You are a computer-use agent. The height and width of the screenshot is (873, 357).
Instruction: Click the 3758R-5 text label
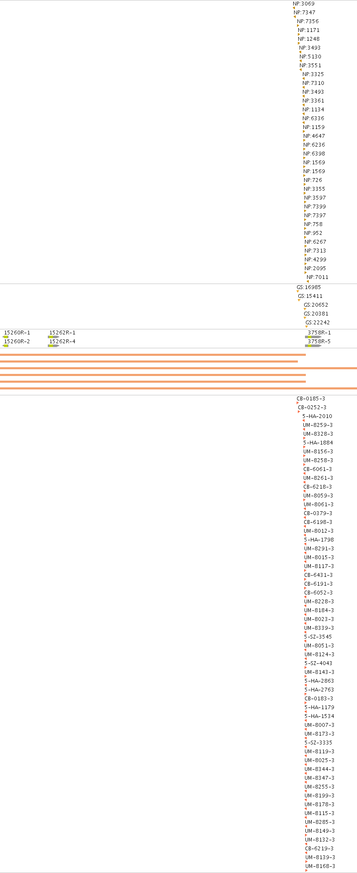[319, 342]
